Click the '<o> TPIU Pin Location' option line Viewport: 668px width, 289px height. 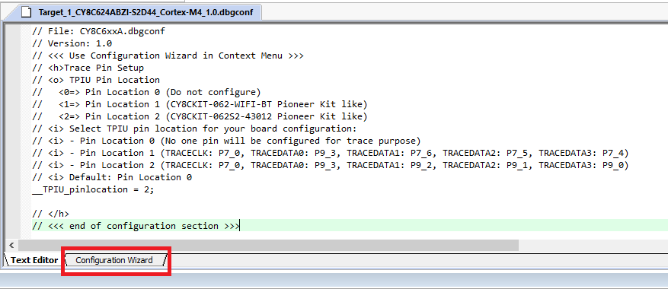click(96, 80)
